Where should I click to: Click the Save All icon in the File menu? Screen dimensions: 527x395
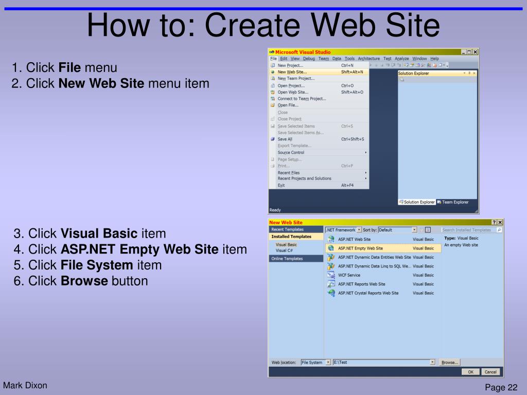273,139
